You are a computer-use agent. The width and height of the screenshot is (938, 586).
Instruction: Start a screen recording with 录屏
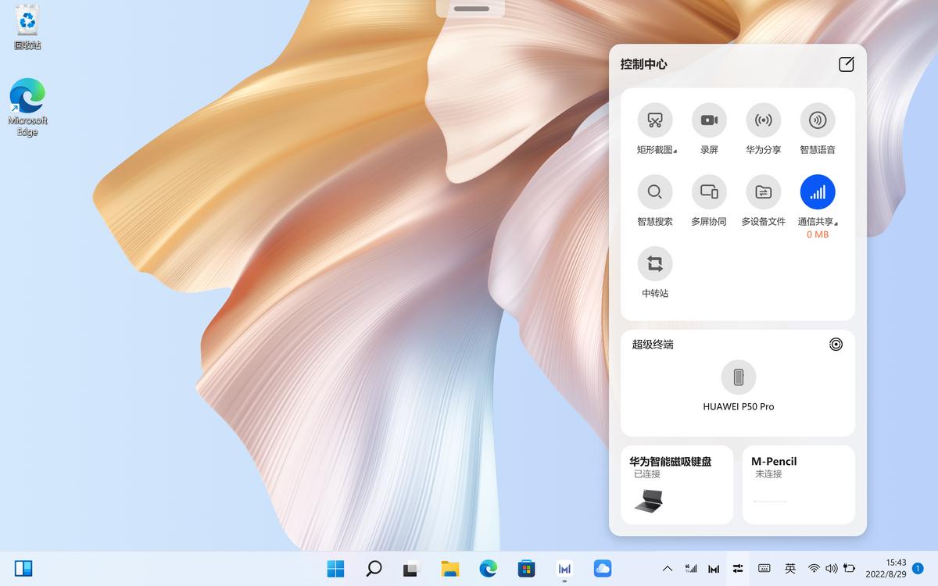(x=709, y=121)
